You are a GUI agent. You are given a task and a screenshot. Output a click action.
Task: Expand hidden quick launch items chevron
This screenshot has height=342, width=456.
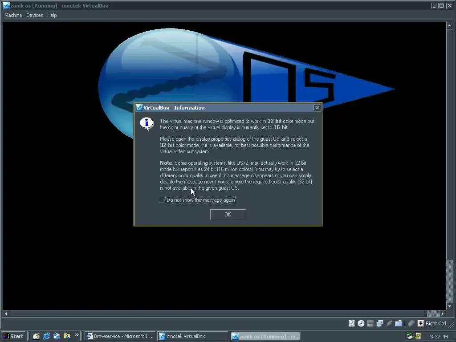tap(77, 335)
